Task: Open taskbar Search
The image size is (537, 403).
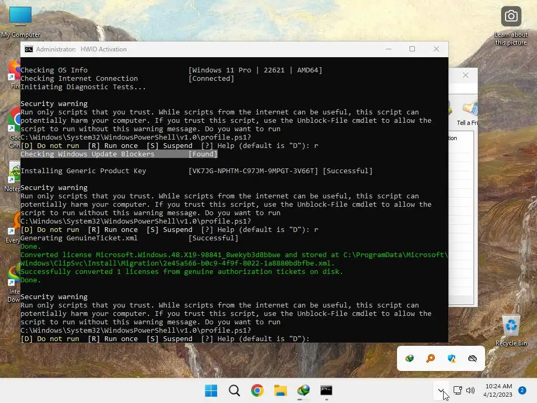Action: pyautogui.click(x=234, y=390)
